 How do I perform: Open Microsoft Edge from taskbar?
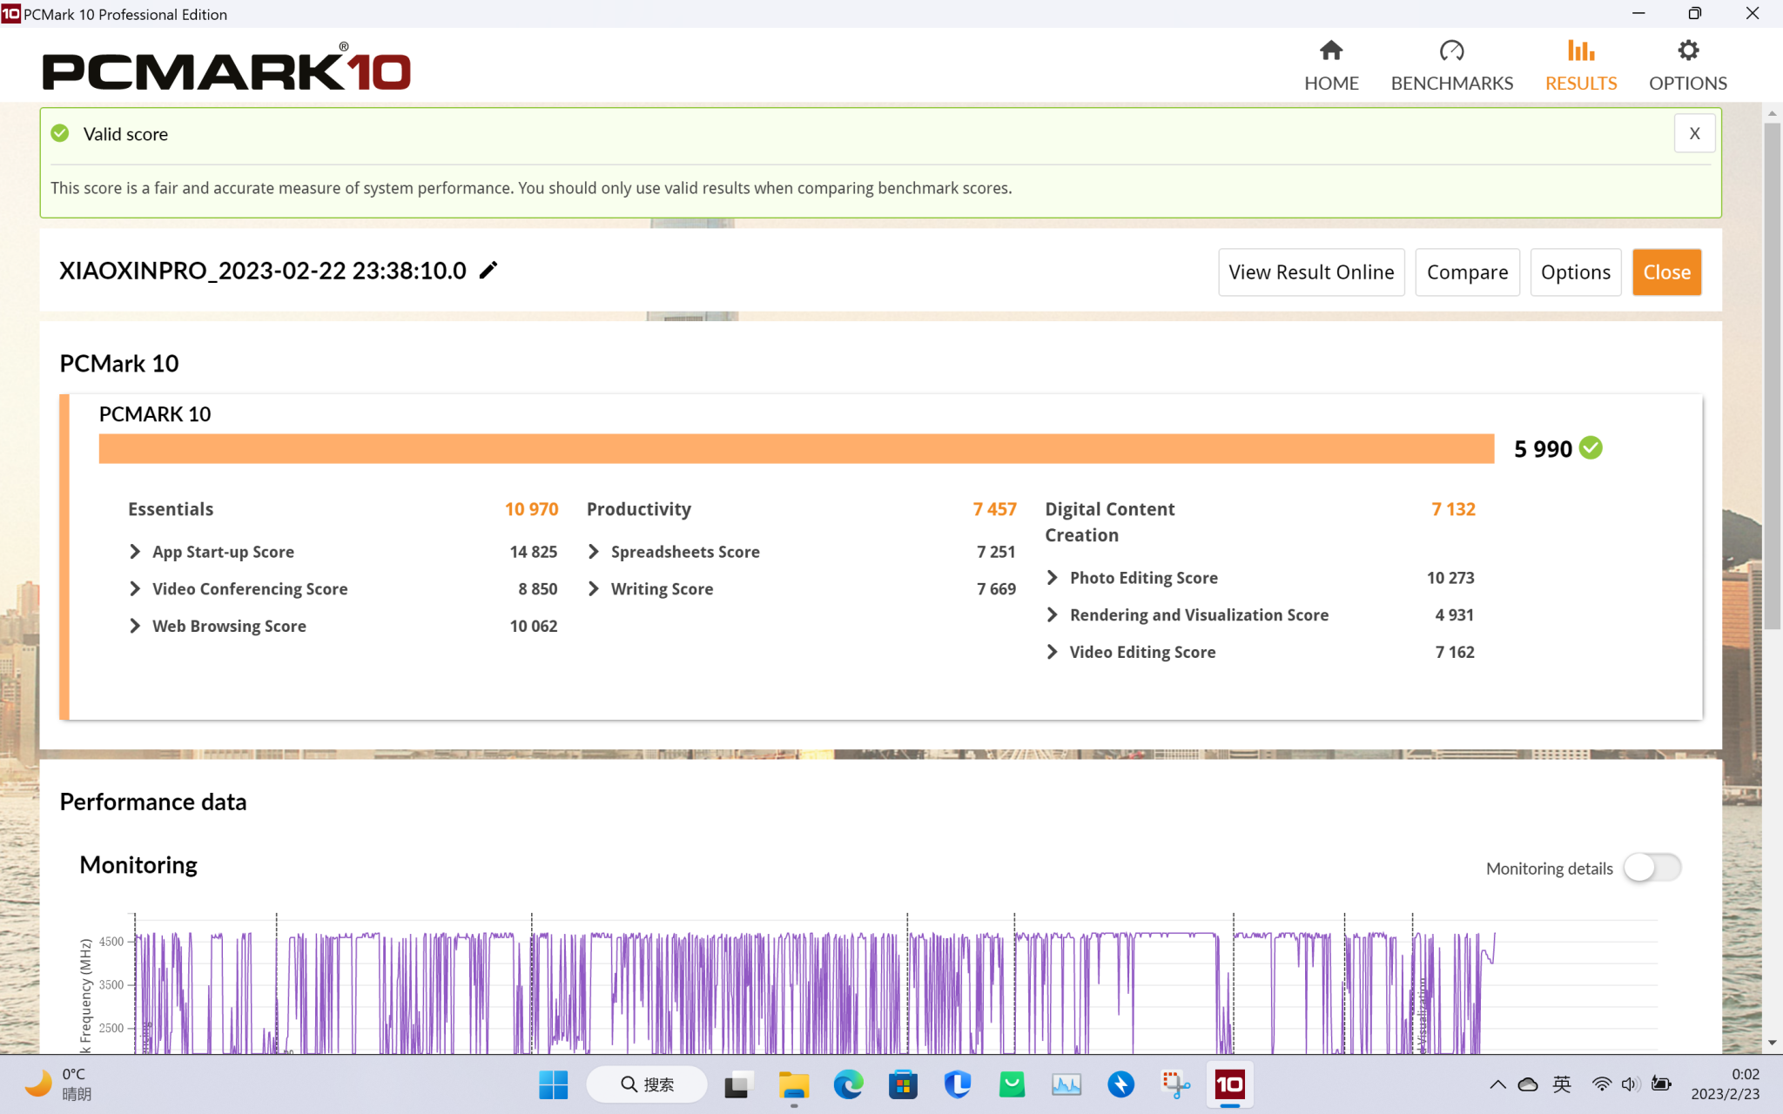click(848, 1084)
